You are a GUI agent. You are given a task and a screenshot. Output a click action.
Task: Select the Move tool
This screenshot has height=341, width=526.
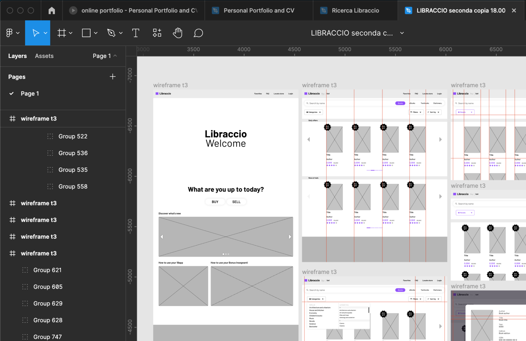36,33
